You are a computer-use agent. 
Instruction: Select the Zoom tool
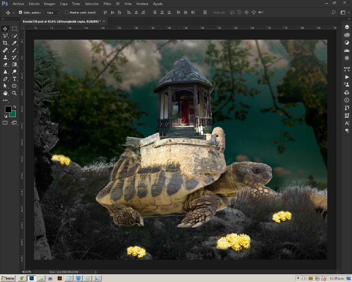tap(14, 93)
